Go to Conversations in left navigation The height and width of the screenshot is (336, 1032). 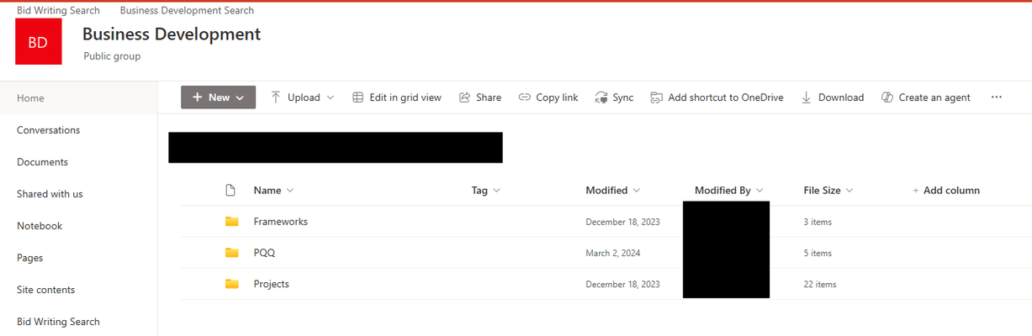coord(49,130)
